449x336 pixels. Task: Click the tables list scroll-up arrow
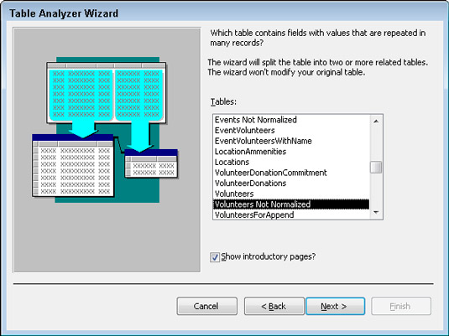tap(376, 121)
